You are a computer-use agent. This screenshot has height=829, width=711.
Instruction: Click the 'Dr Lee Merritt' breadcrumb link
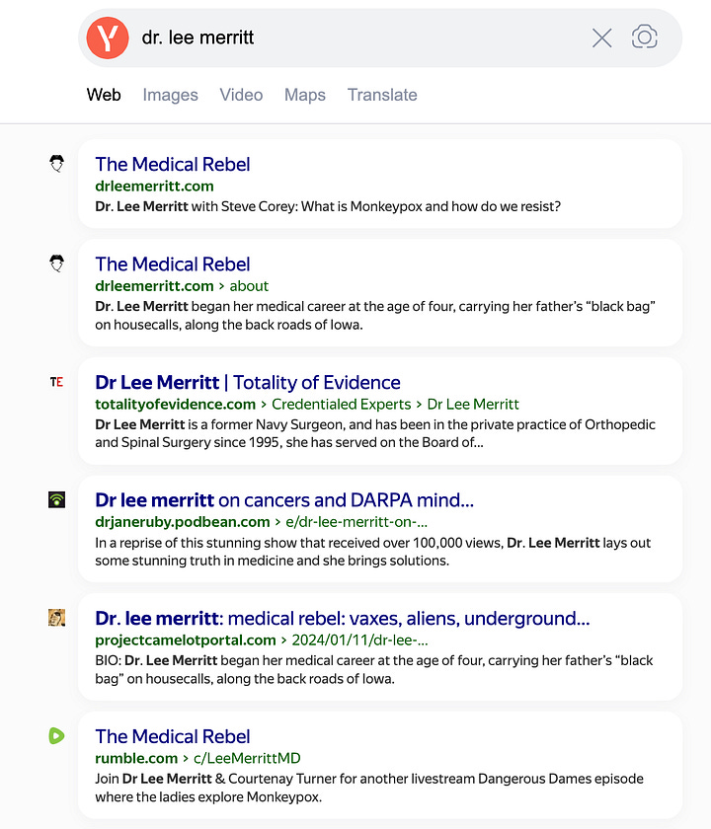coord(473,405)
